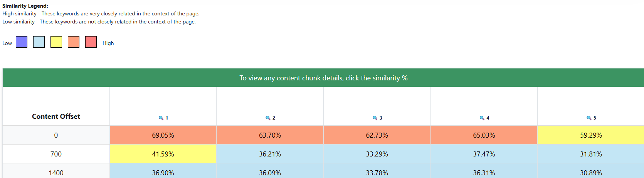Click the 31.81% similarity value
The height and width of the screenshot is (178, 644).
coord(591,154)
